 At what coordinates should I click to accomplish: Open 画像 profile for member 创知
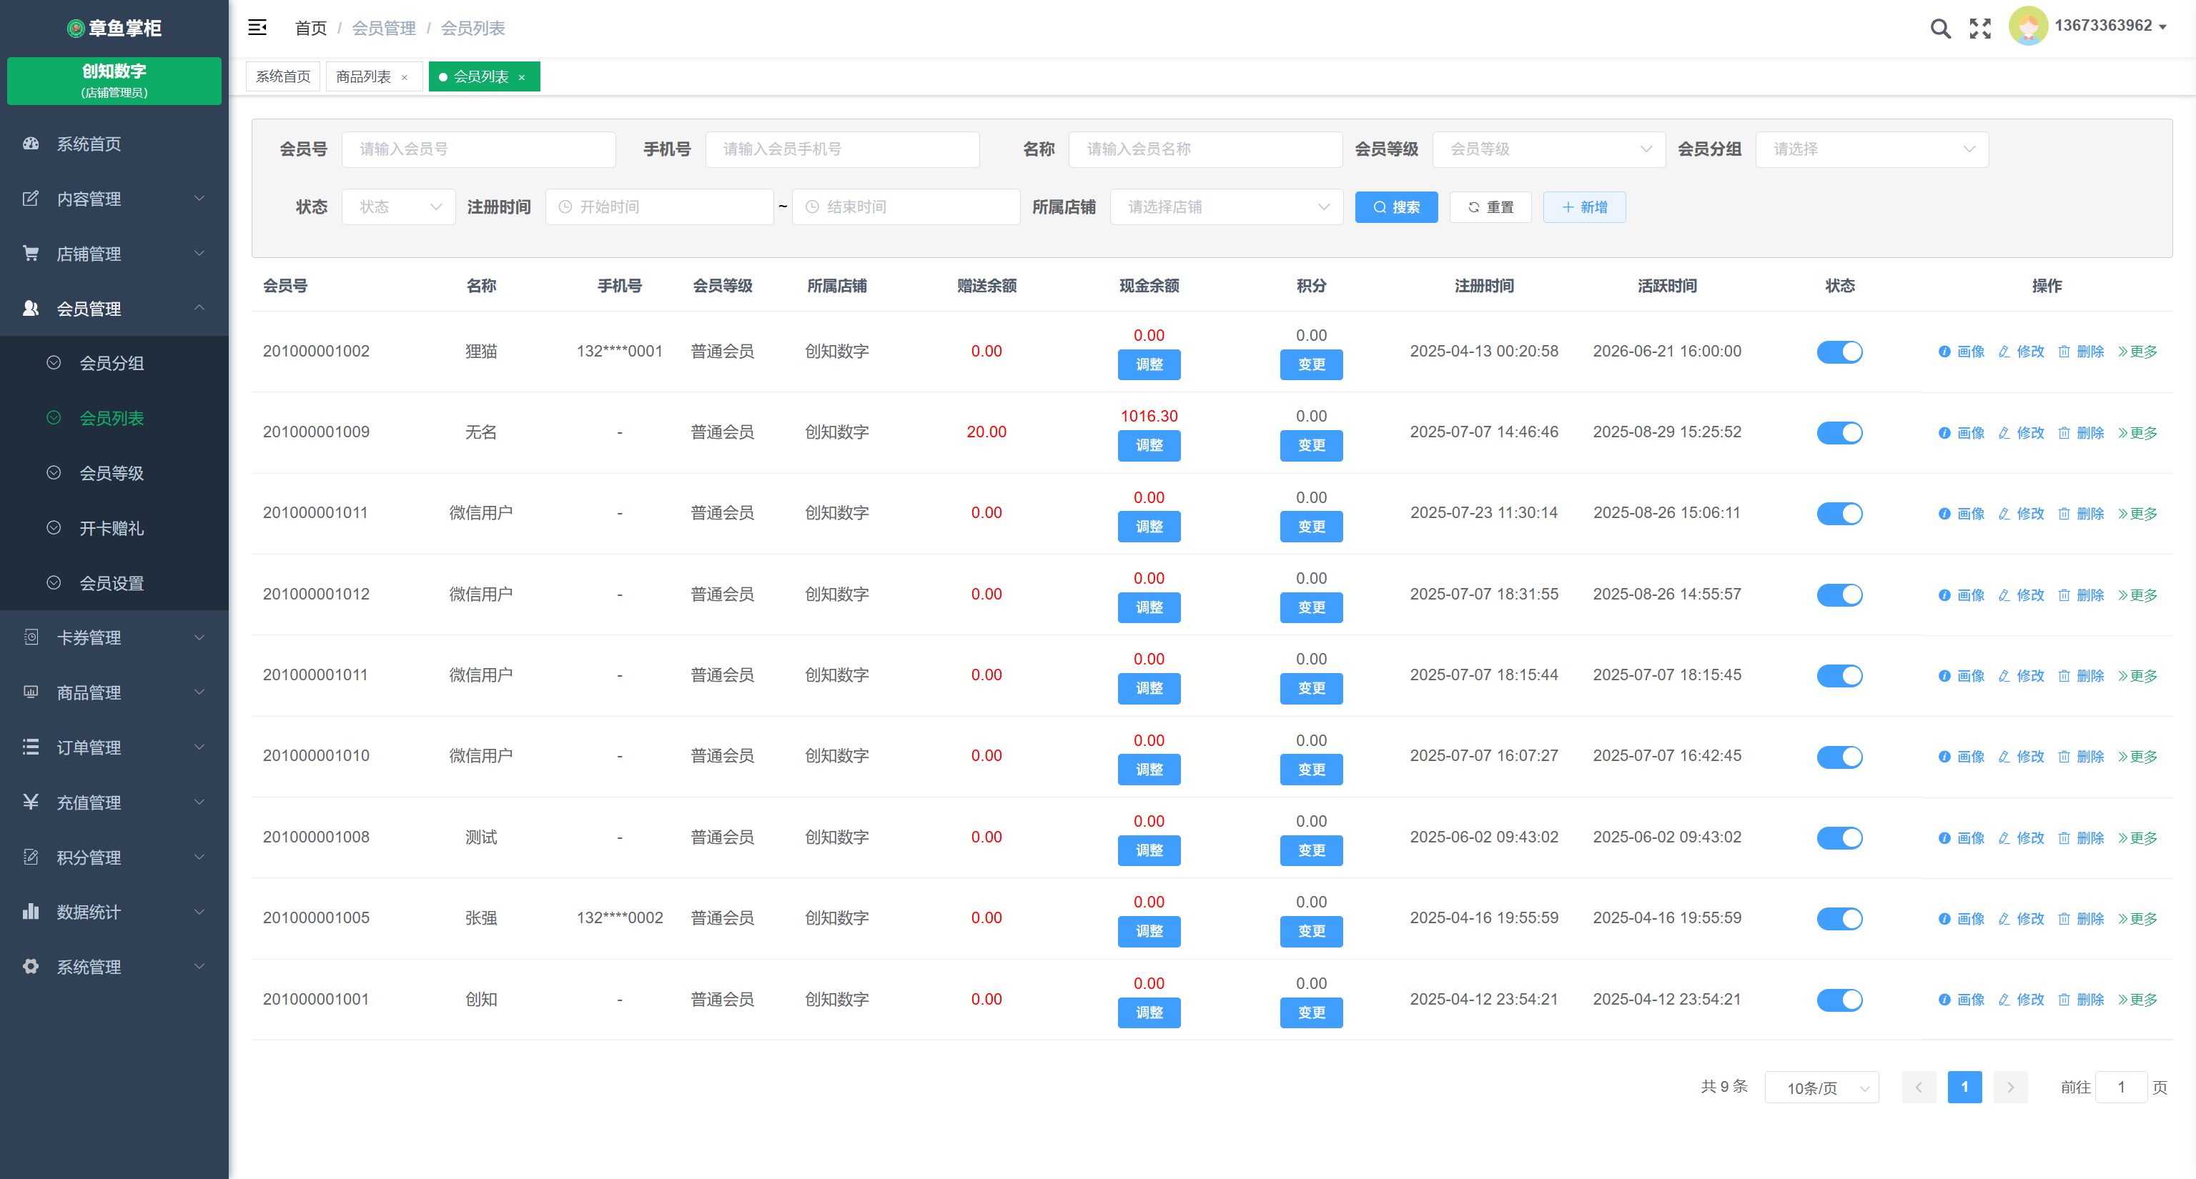(x=1962, y=1000)
